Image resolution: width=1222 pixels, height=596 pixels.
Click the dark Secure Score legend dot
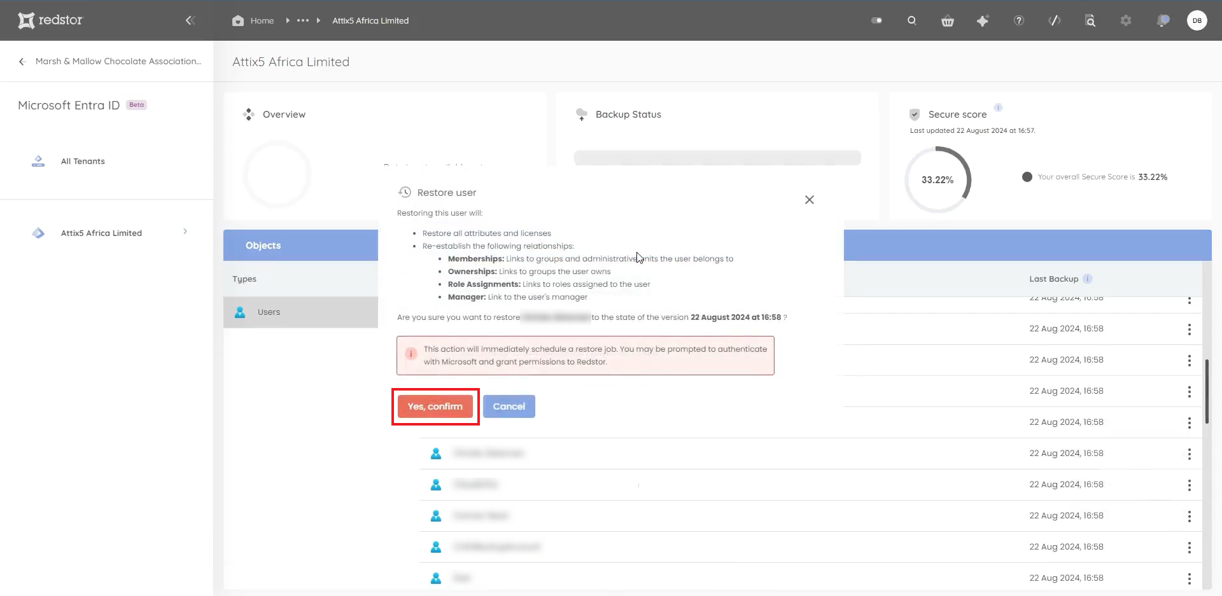click(x=1027, y=177)
